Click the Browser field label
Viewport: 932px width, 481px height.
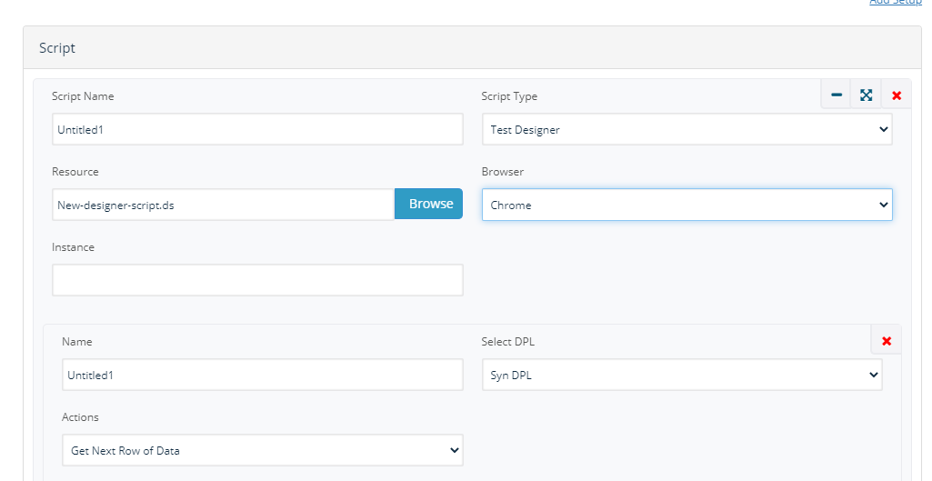tap(502, 172)
